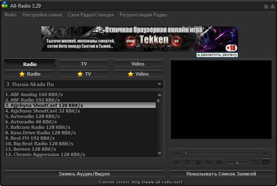Adjust the volume slider handle

pos(237,163)
